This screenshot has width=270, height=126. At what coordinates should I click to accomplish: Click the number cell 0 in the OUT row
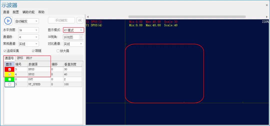point(21,79)
